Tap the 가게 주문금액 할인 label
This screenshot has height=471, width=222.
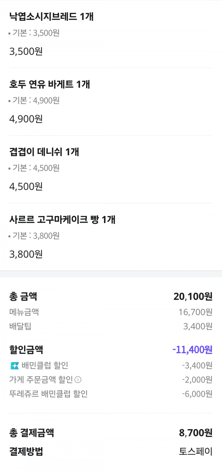(x=41, y=380)
